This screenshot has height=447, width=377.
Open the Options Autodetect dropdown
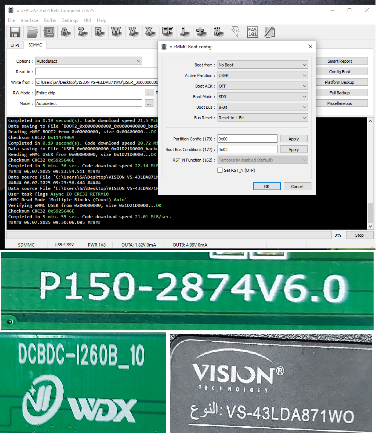click(89, 61)
